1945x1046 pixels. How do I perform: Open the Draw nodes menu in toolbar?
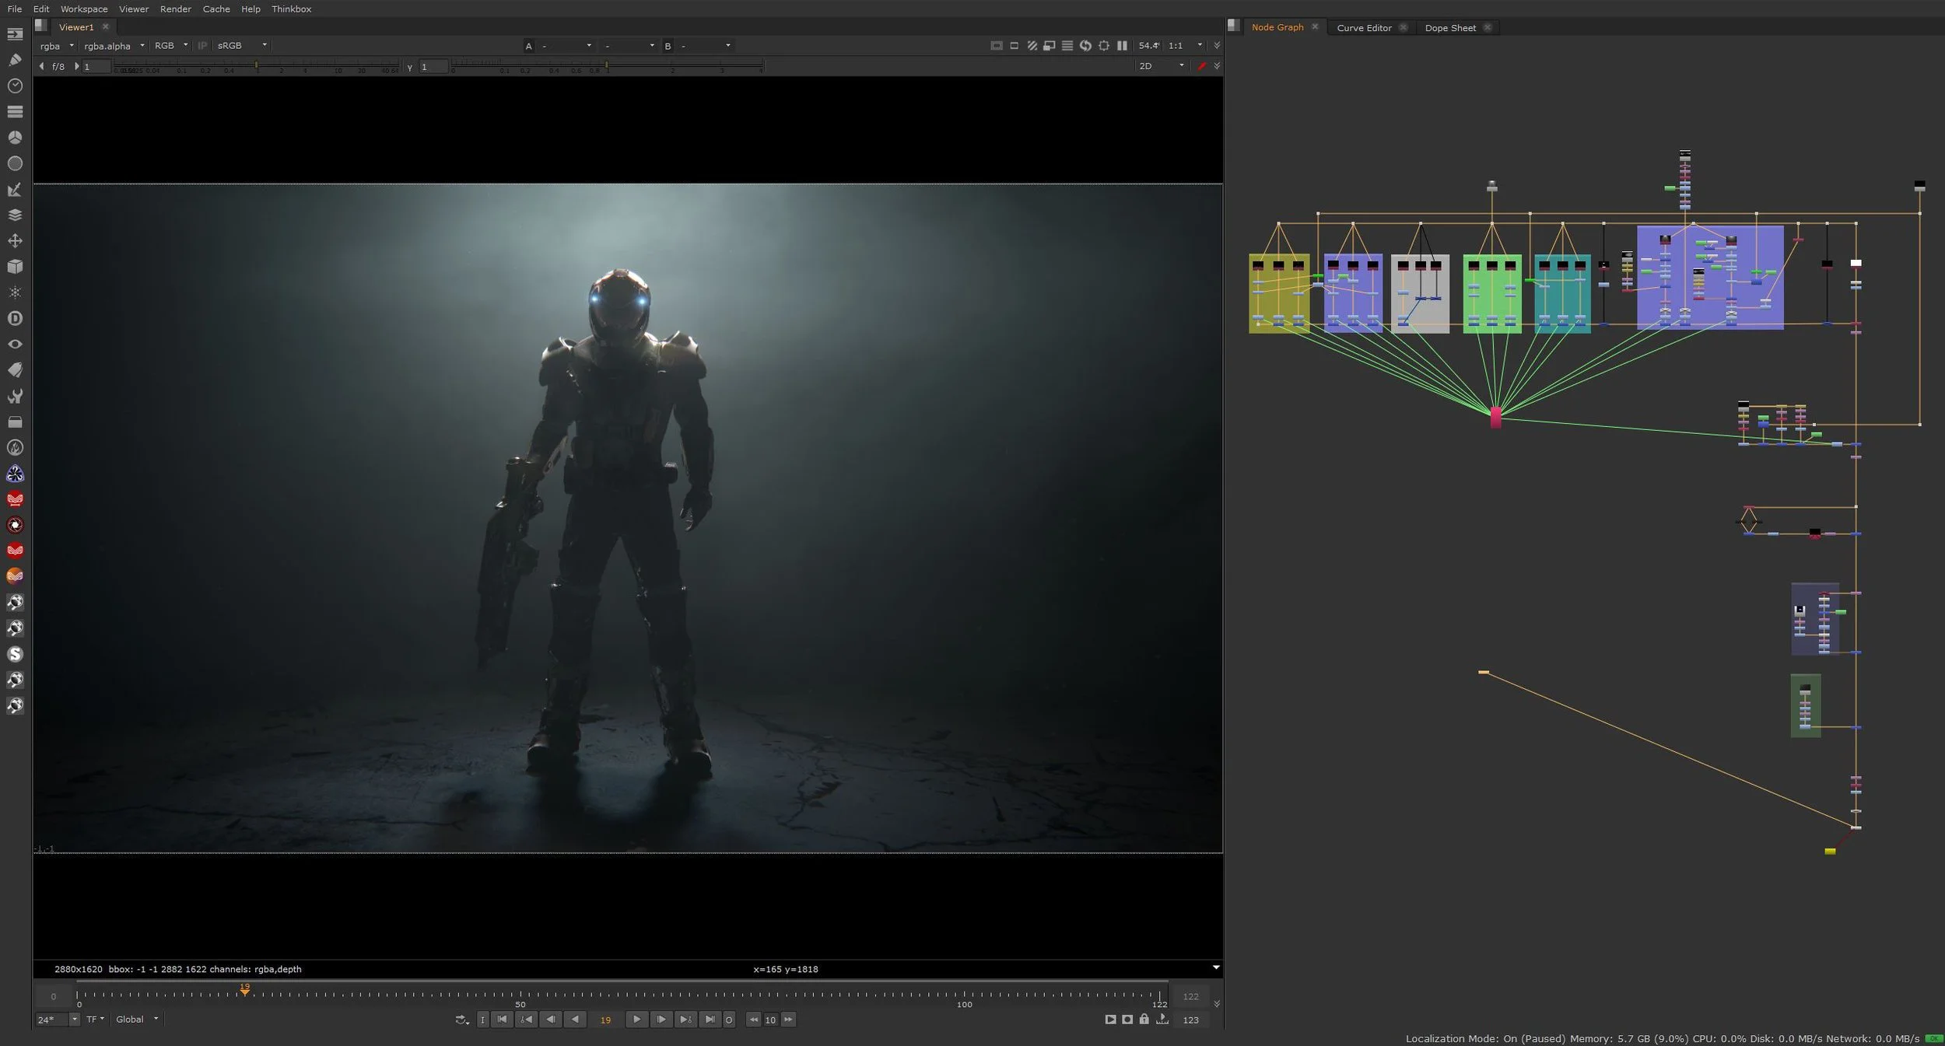click(x=15, y=60)
